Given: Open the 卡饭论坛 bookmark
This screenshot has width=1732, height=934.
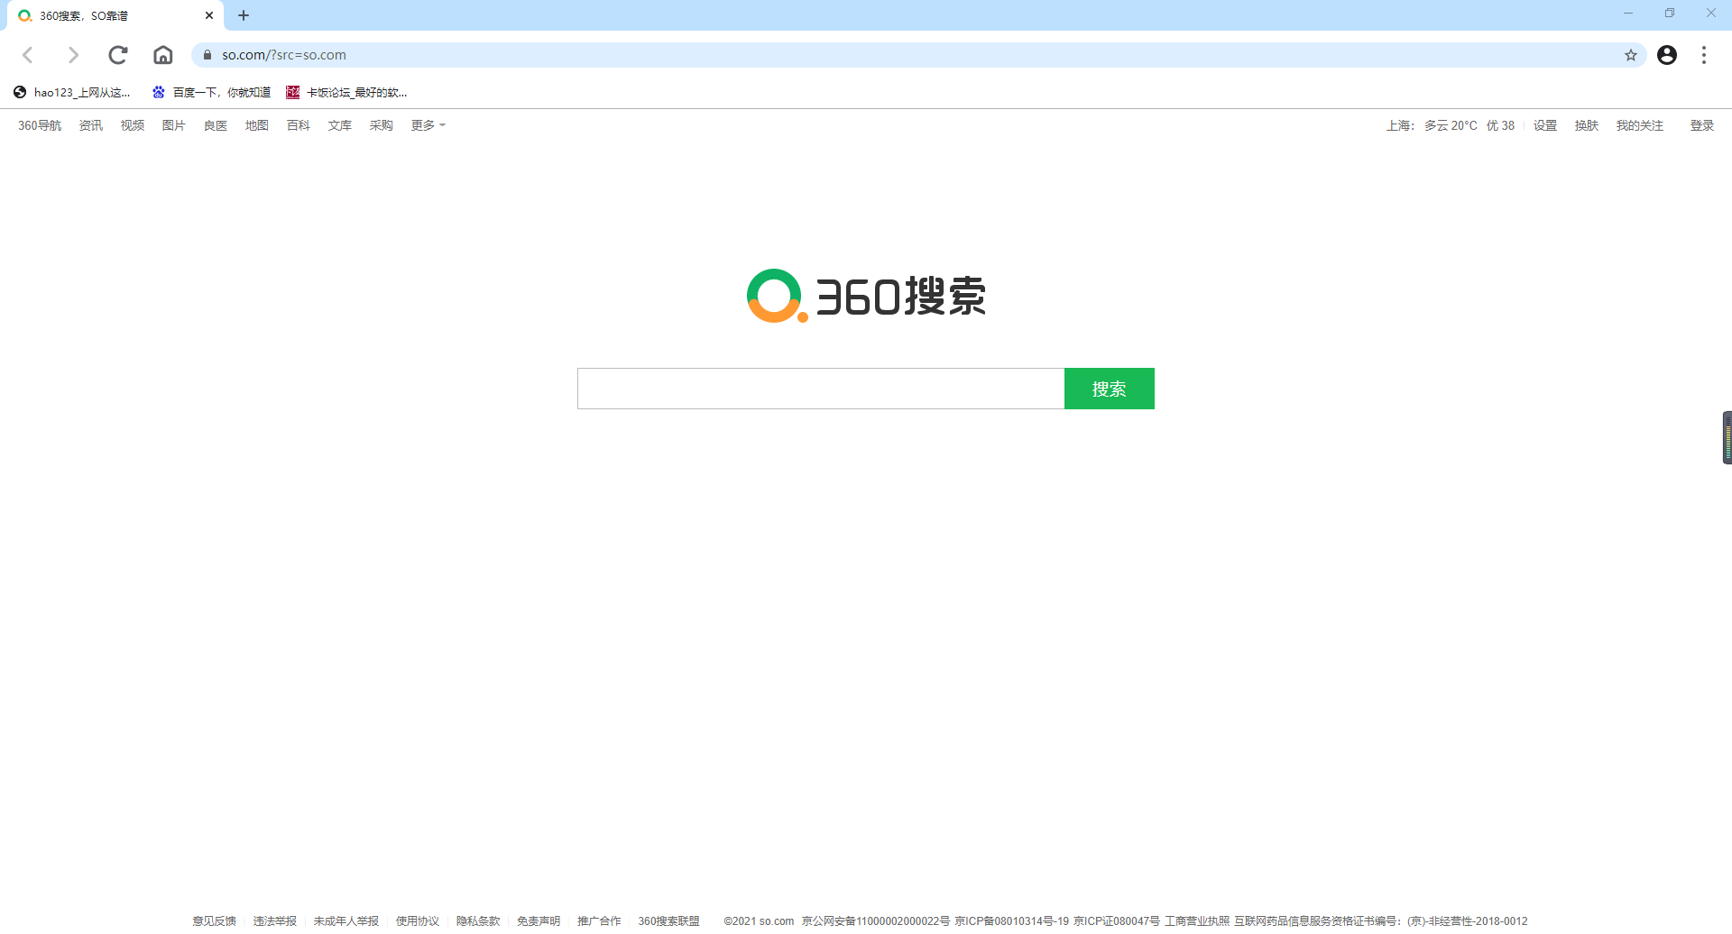Looking at the screenshot, I should pos(346,92).
